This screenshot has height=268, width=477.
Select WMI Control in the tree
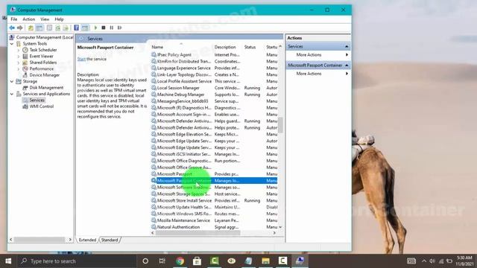pyautogui.click(x=42, y=106)
